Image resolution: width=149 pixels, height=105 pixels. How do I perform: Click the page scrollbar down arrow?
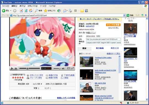[x=147, y=100]
